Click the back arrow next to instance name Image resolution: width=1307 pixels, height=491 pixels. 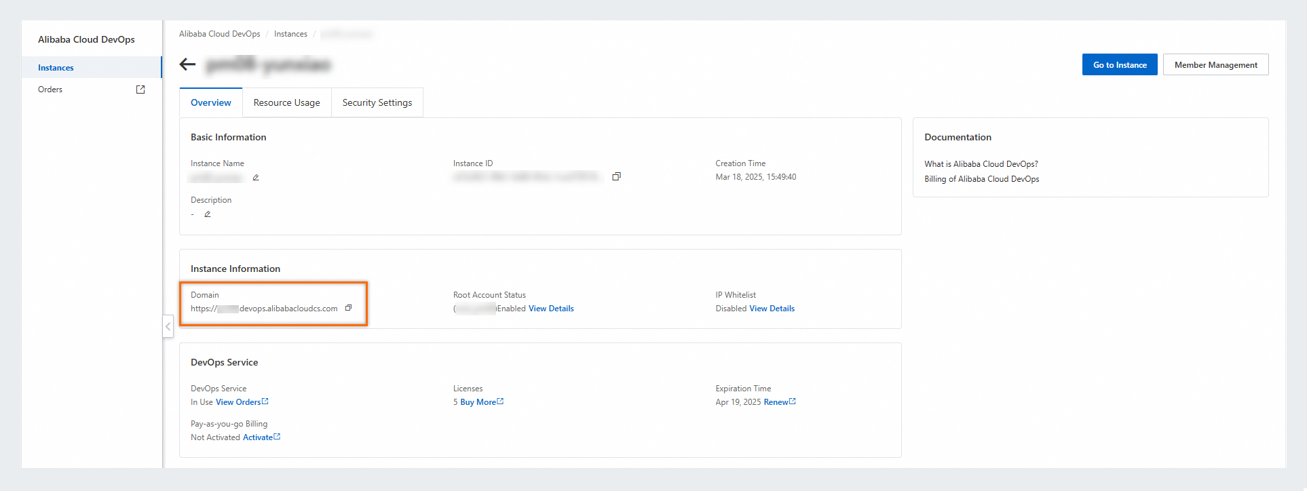(187, 64)
